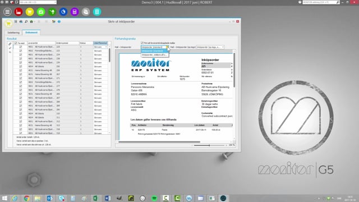Open the dropdown arrow beside the green lock icon
This screenshot has width=359, height=202.
click(34, 21)
